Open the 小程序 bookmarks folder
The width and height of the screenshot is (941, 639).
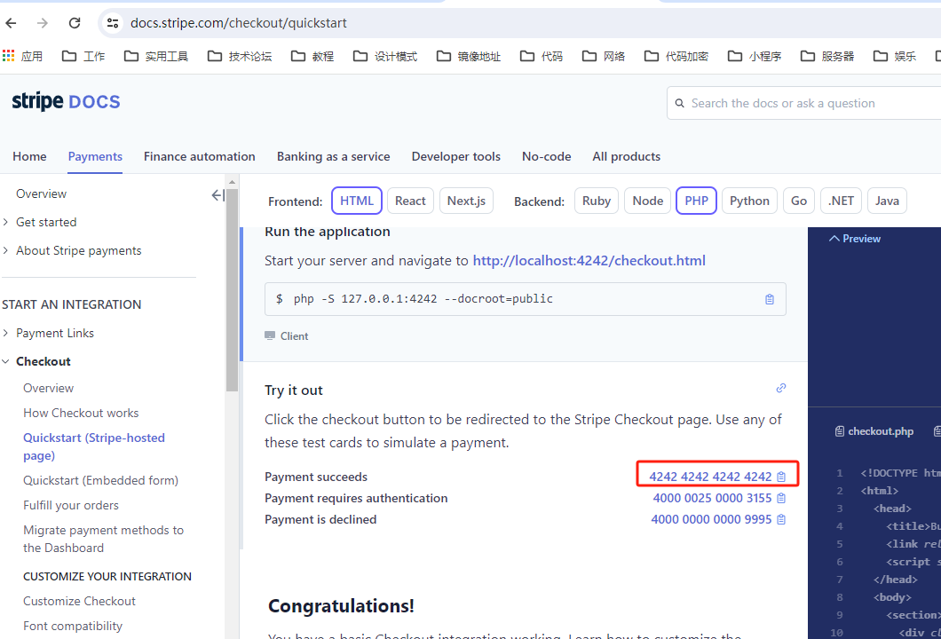[x=755, y=56]
